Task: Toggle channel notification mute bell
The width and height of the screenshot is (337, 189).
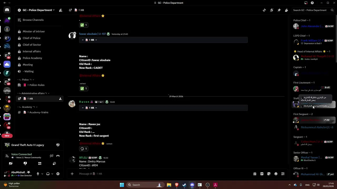Action: [272, 10]
